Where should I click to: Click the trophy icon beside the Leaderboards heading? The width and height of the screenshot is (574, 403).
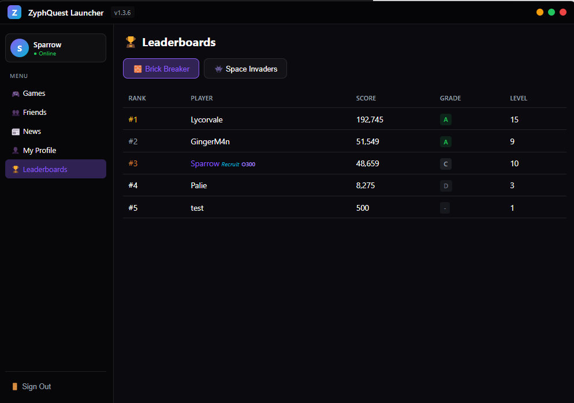130,42
